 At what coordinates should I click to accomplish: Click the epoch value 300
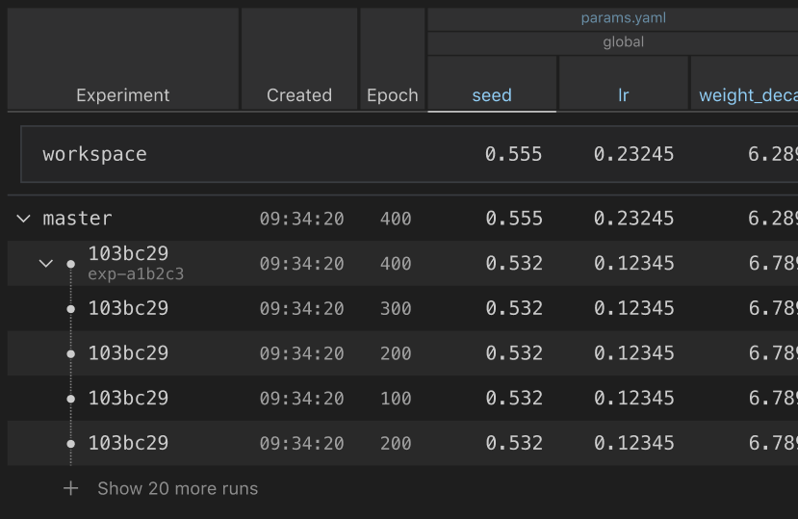396,309
